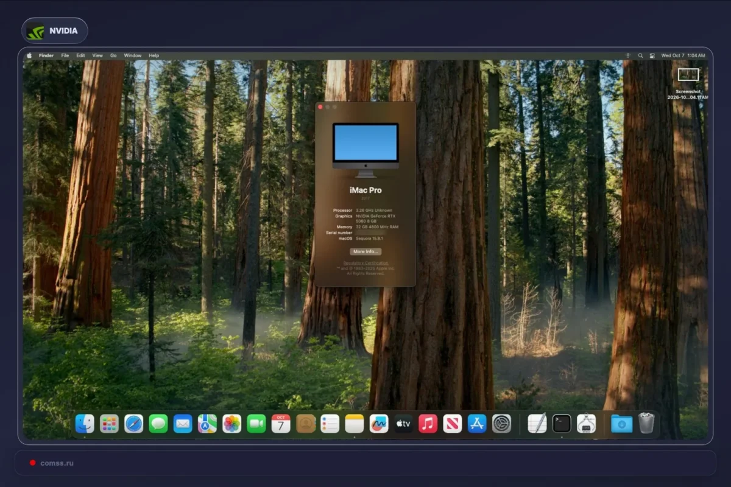The image size is (731, 487).
Task: Click the NVIDIA badge above the screen
Action: pyautogui.click(x=55, y=30)
